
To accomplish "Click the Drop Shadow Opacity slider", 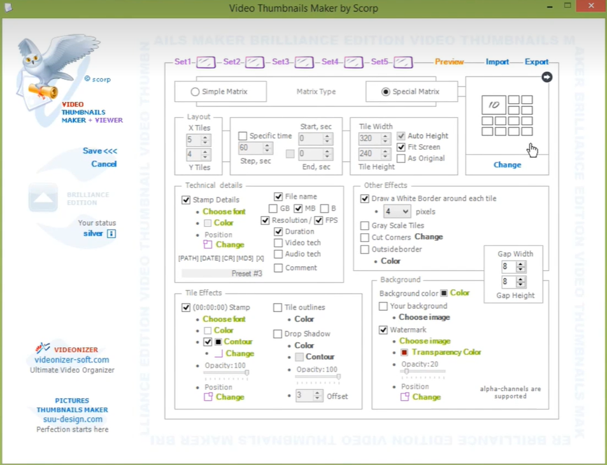I will [x=318, y=376].
